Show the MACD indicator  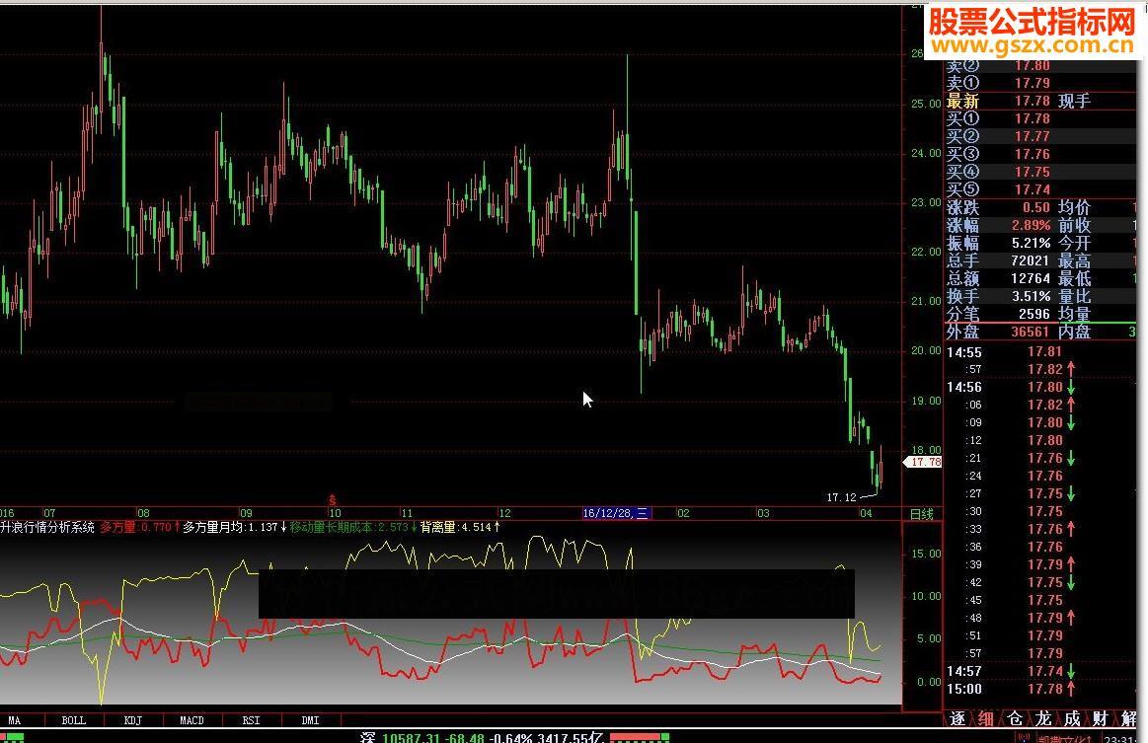(x=191, y=720)
